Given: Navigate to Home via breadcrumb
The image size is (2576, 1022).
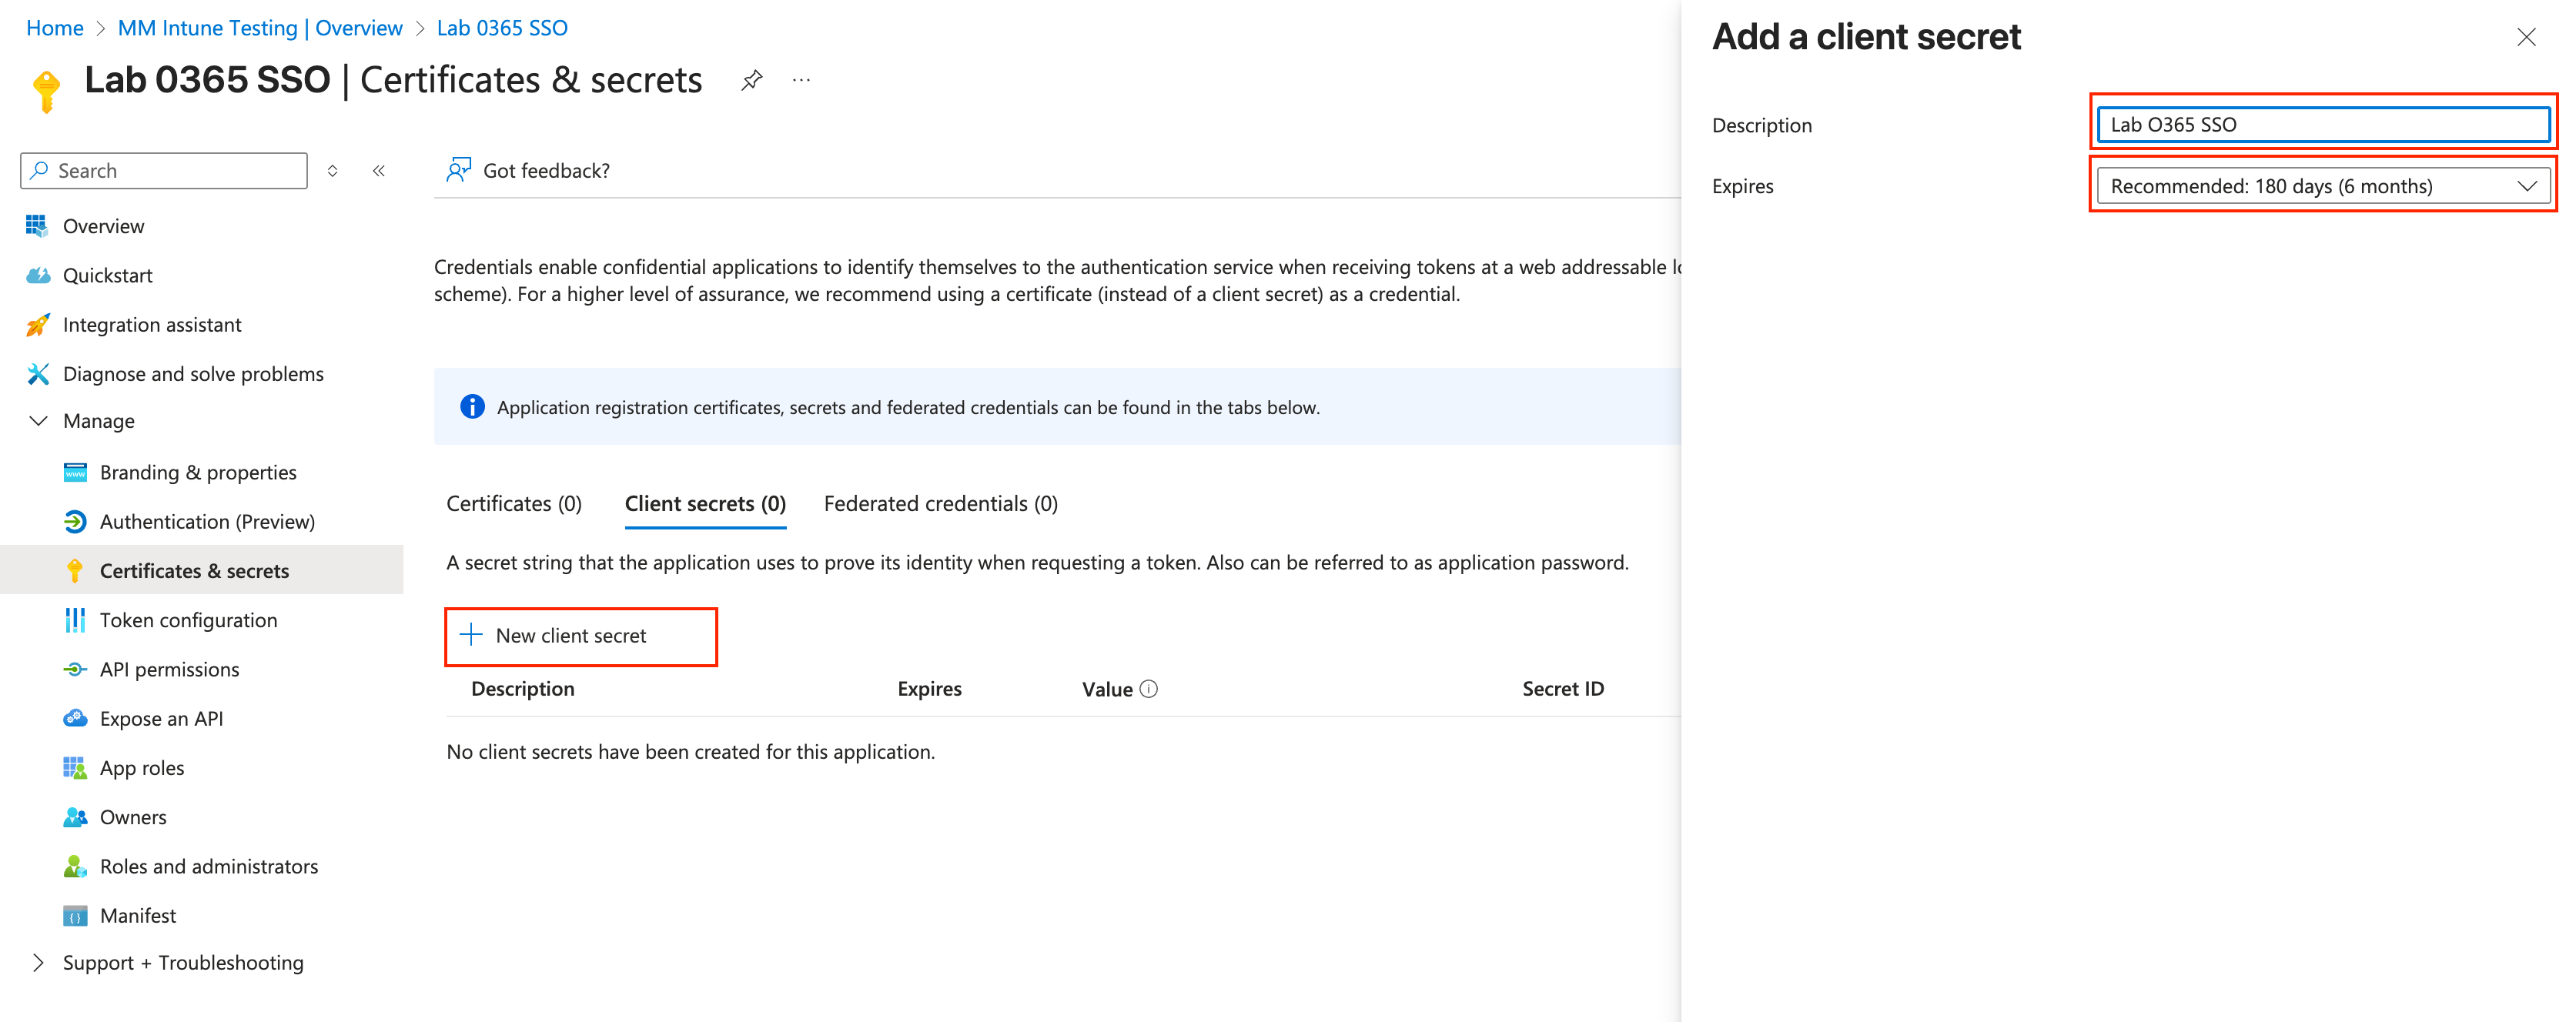Looking at the screenshot, I should click(x=54, y=28).
